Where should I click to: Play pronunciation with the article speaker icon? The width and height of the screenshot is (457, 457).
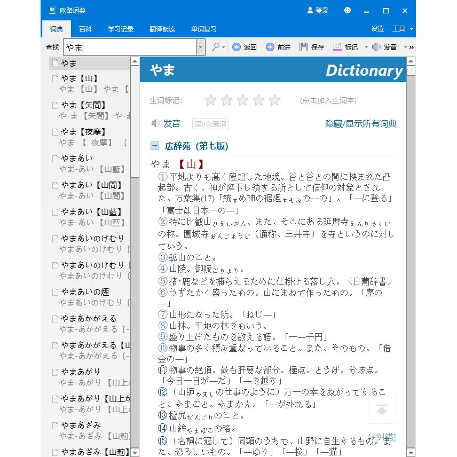tap(155, 123)
